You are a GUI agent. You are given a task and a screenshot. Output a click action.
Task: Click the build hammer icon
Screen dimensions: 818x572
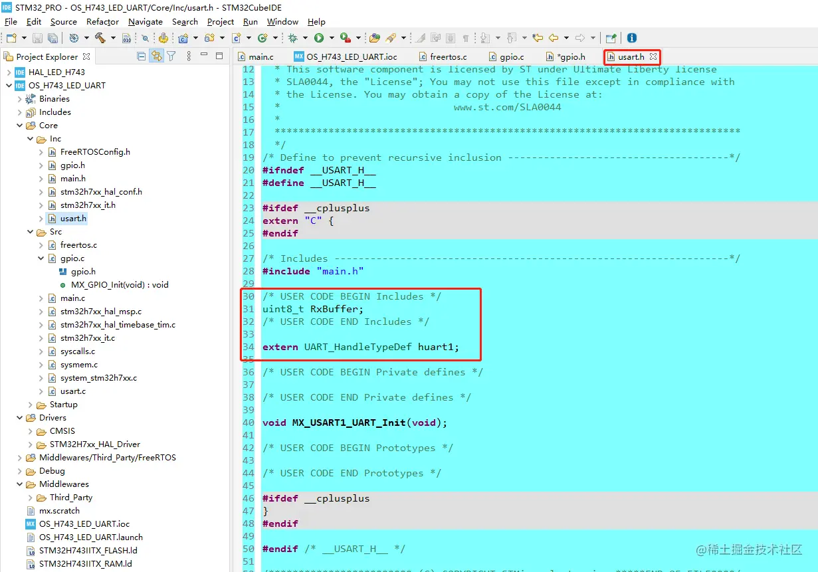click(x=100, y=38)
